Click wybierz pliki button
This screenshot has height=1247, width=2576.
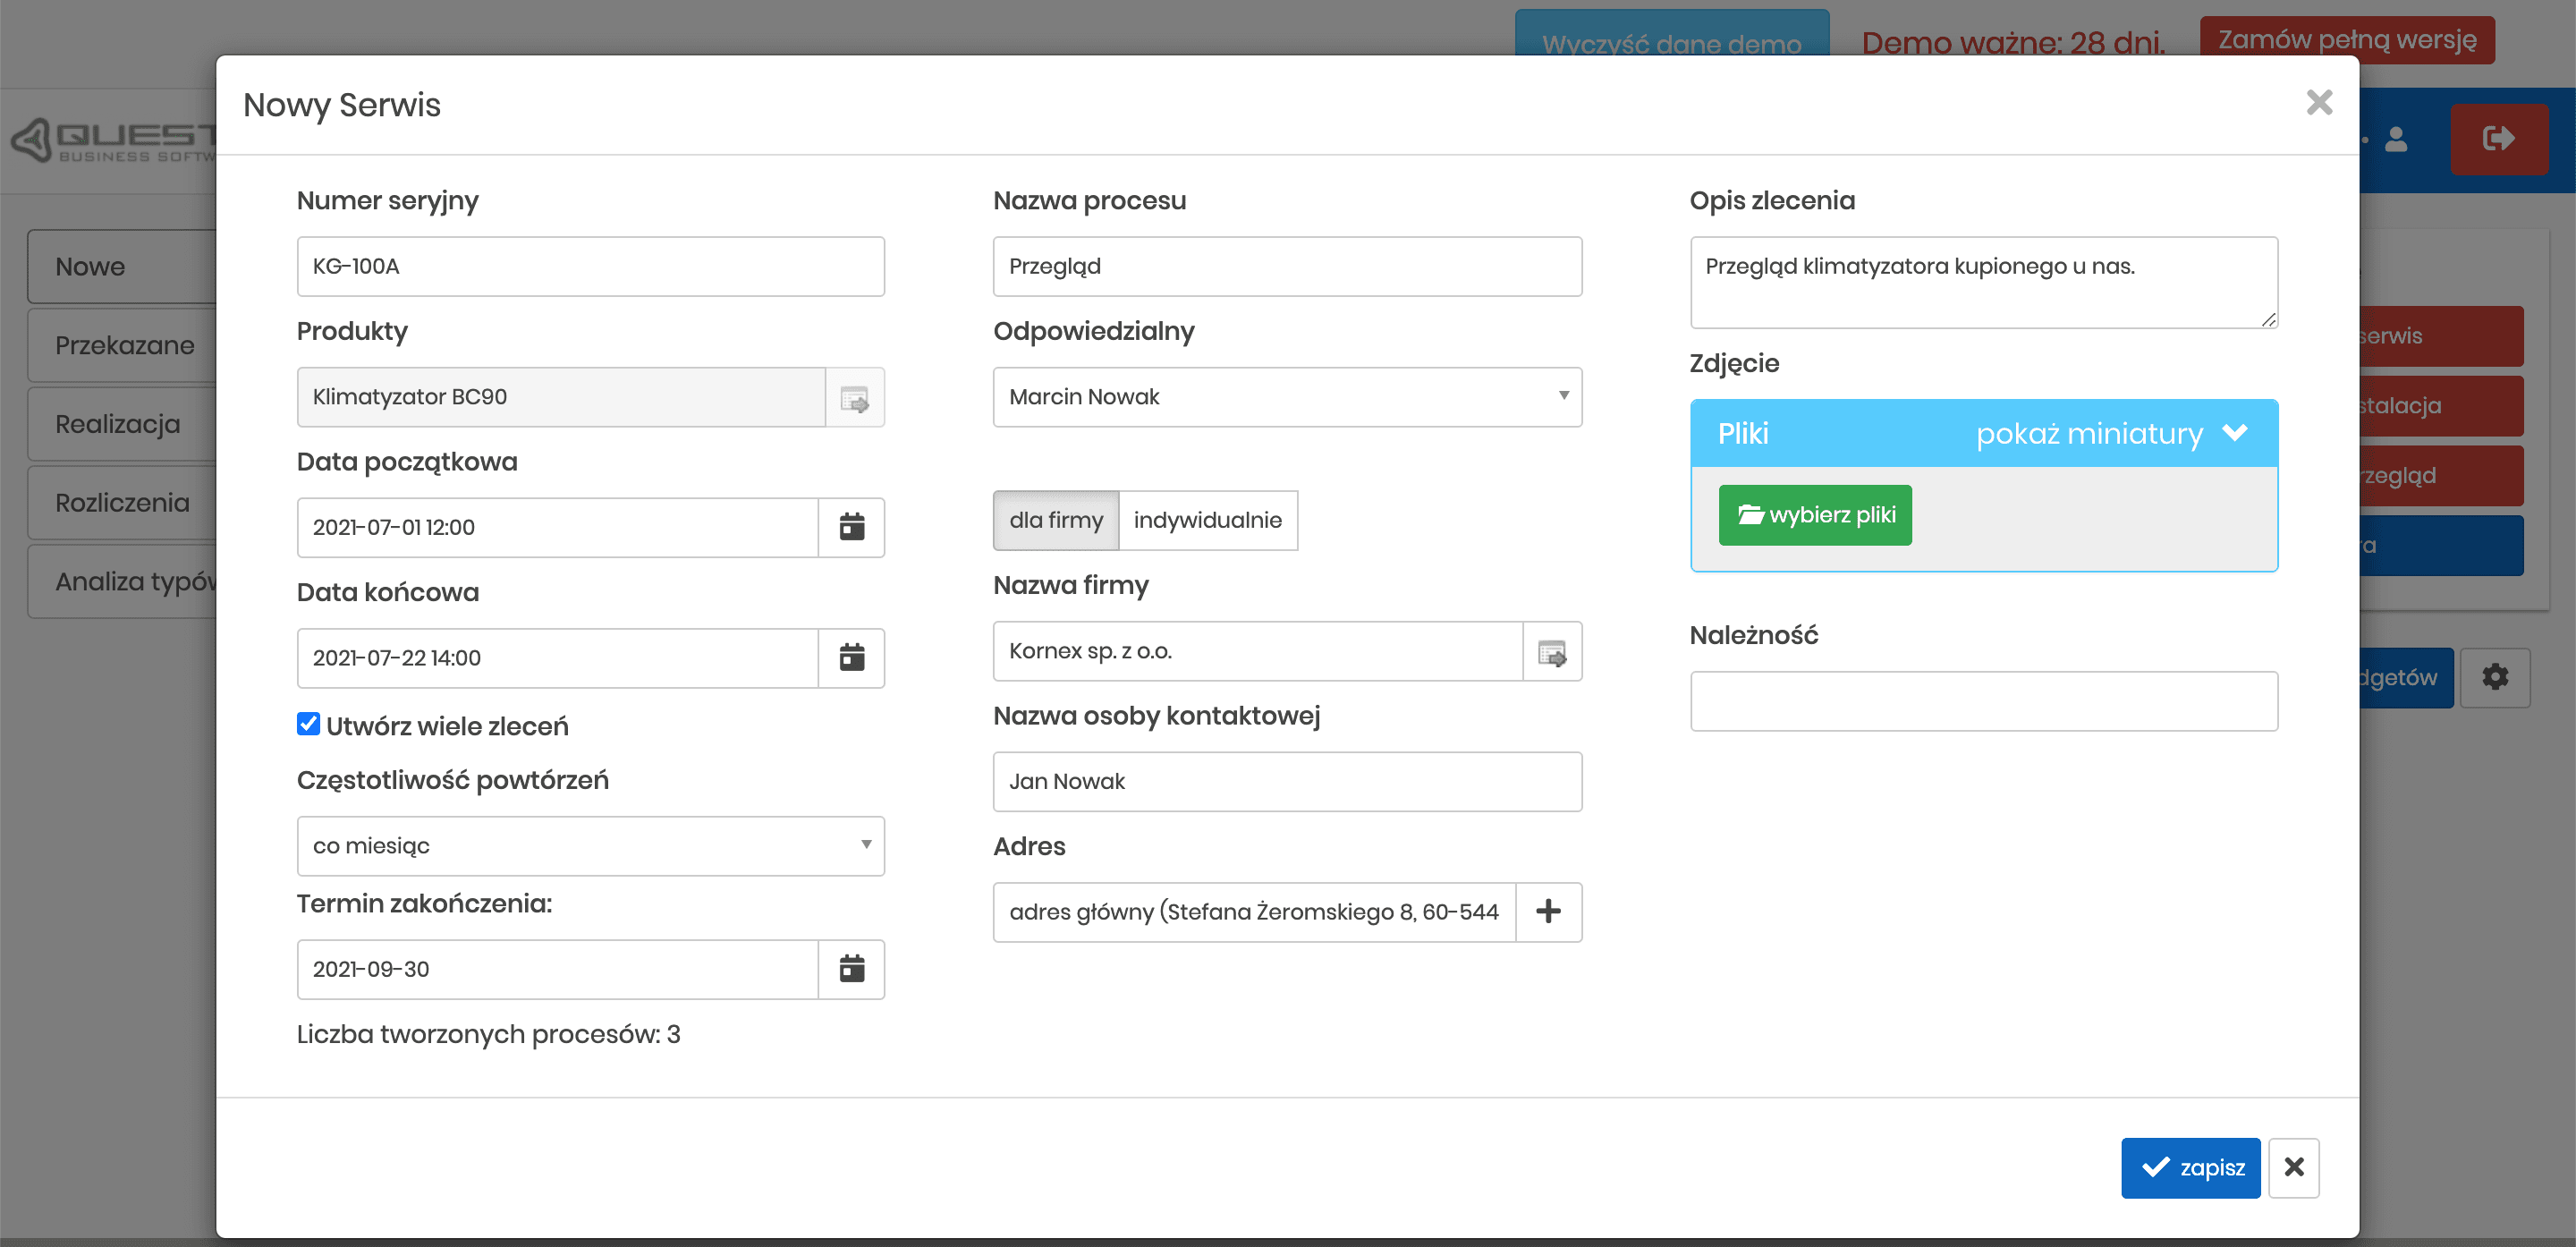[x=1815, y=515]
